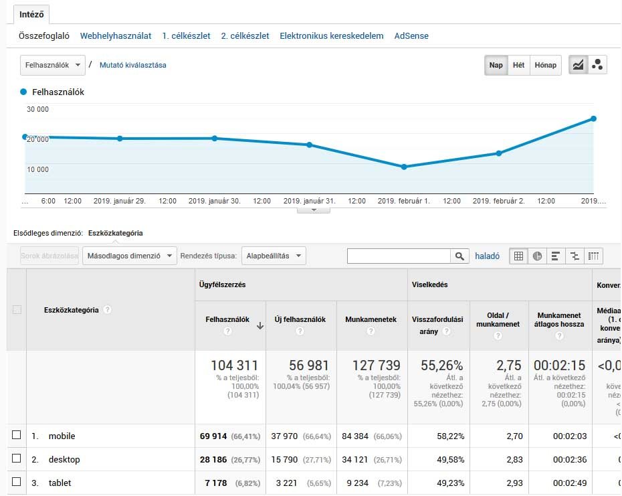Viewport: 622px width, 496px height.
Task: Open the Másodlagos dimenzió dropdown
Action: coord(129,256)
